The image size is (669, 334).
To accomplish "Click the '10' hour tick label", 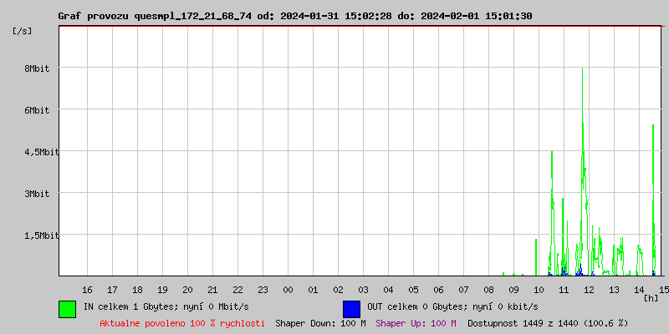I will (x=539, y=290).
